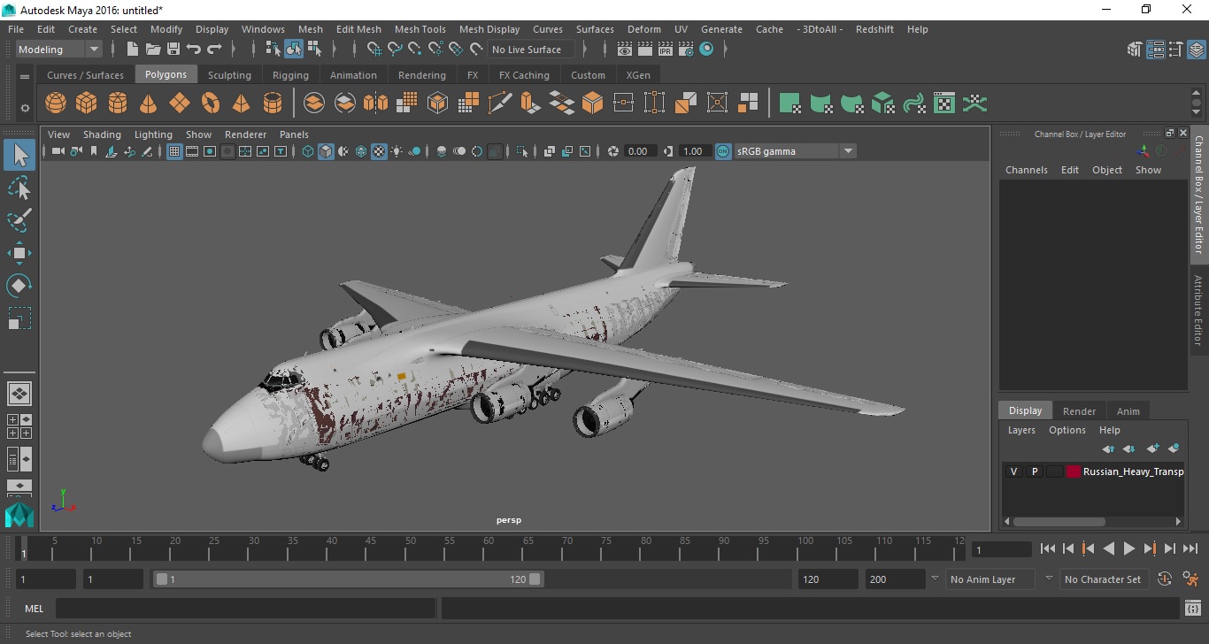Click frame 60 on the time slider
The height and width of the screenshot is (644, 1209).
(x=489, y=548)
